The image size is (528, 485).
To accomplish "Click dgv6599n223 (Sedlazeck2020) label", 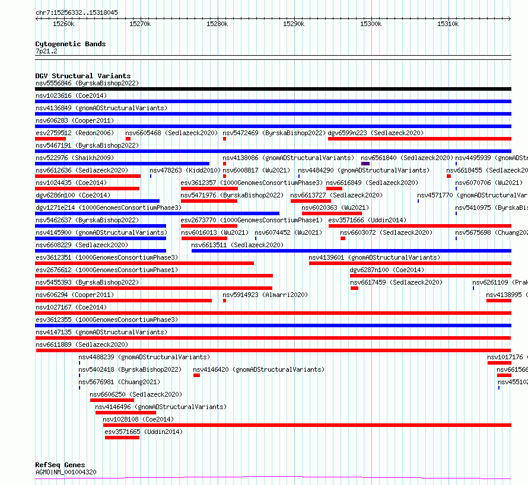I will tap(376, 133).
